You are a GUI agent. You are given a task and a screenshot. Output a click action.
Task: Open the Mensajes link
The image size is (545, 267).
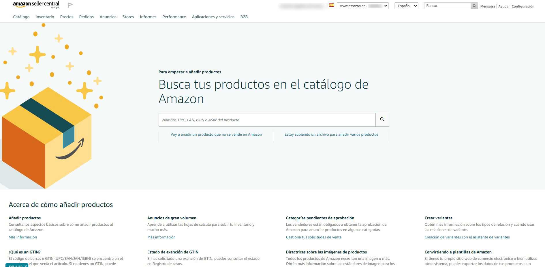point(488,6)
